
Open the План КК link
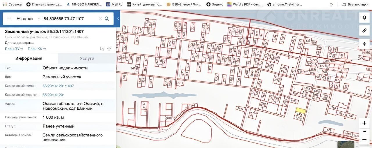pyautogui.click(x=37, y=49)
